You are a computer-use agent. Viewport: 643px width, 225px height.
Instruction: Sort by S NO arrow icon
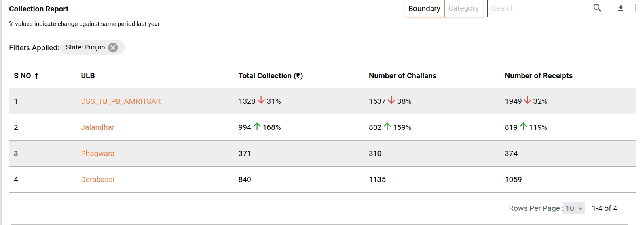[x=37, y=76]
